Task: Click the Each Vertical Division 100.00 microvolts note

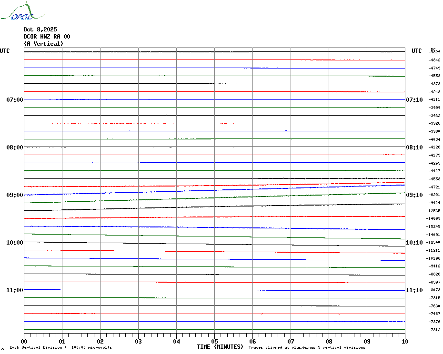Action: click(x=61, y=347)
